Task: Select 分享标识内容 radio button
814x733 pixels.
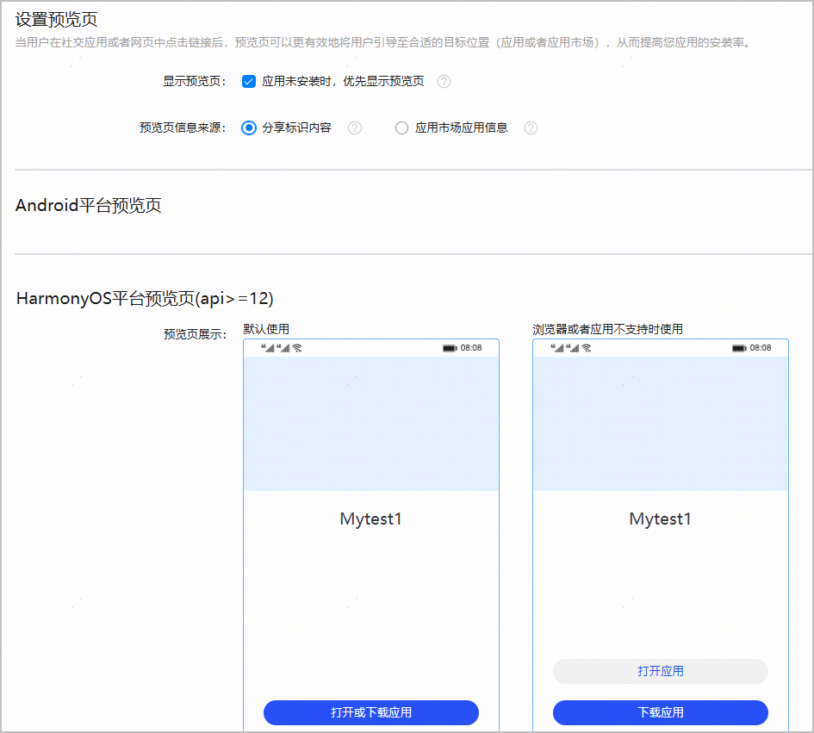Action: pyautogui.click(x=249, y=127)
